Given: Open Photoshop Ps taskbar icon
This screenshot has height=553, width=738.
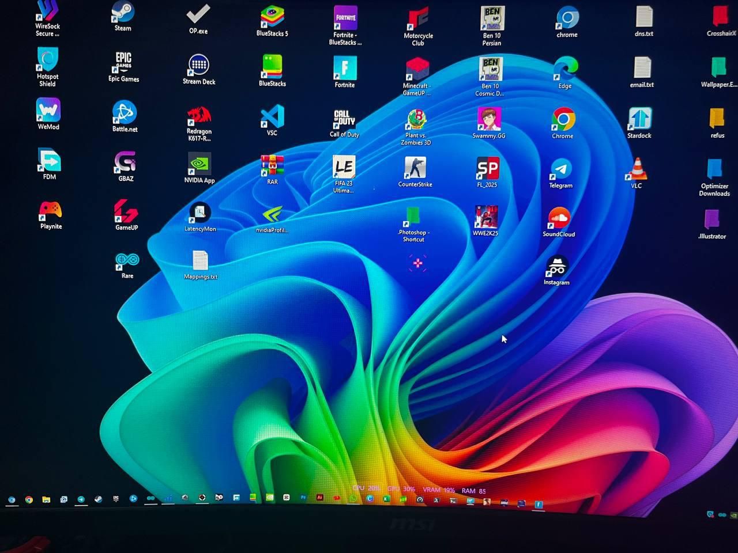Looking at the screenshot, I should tap(303, 497).
